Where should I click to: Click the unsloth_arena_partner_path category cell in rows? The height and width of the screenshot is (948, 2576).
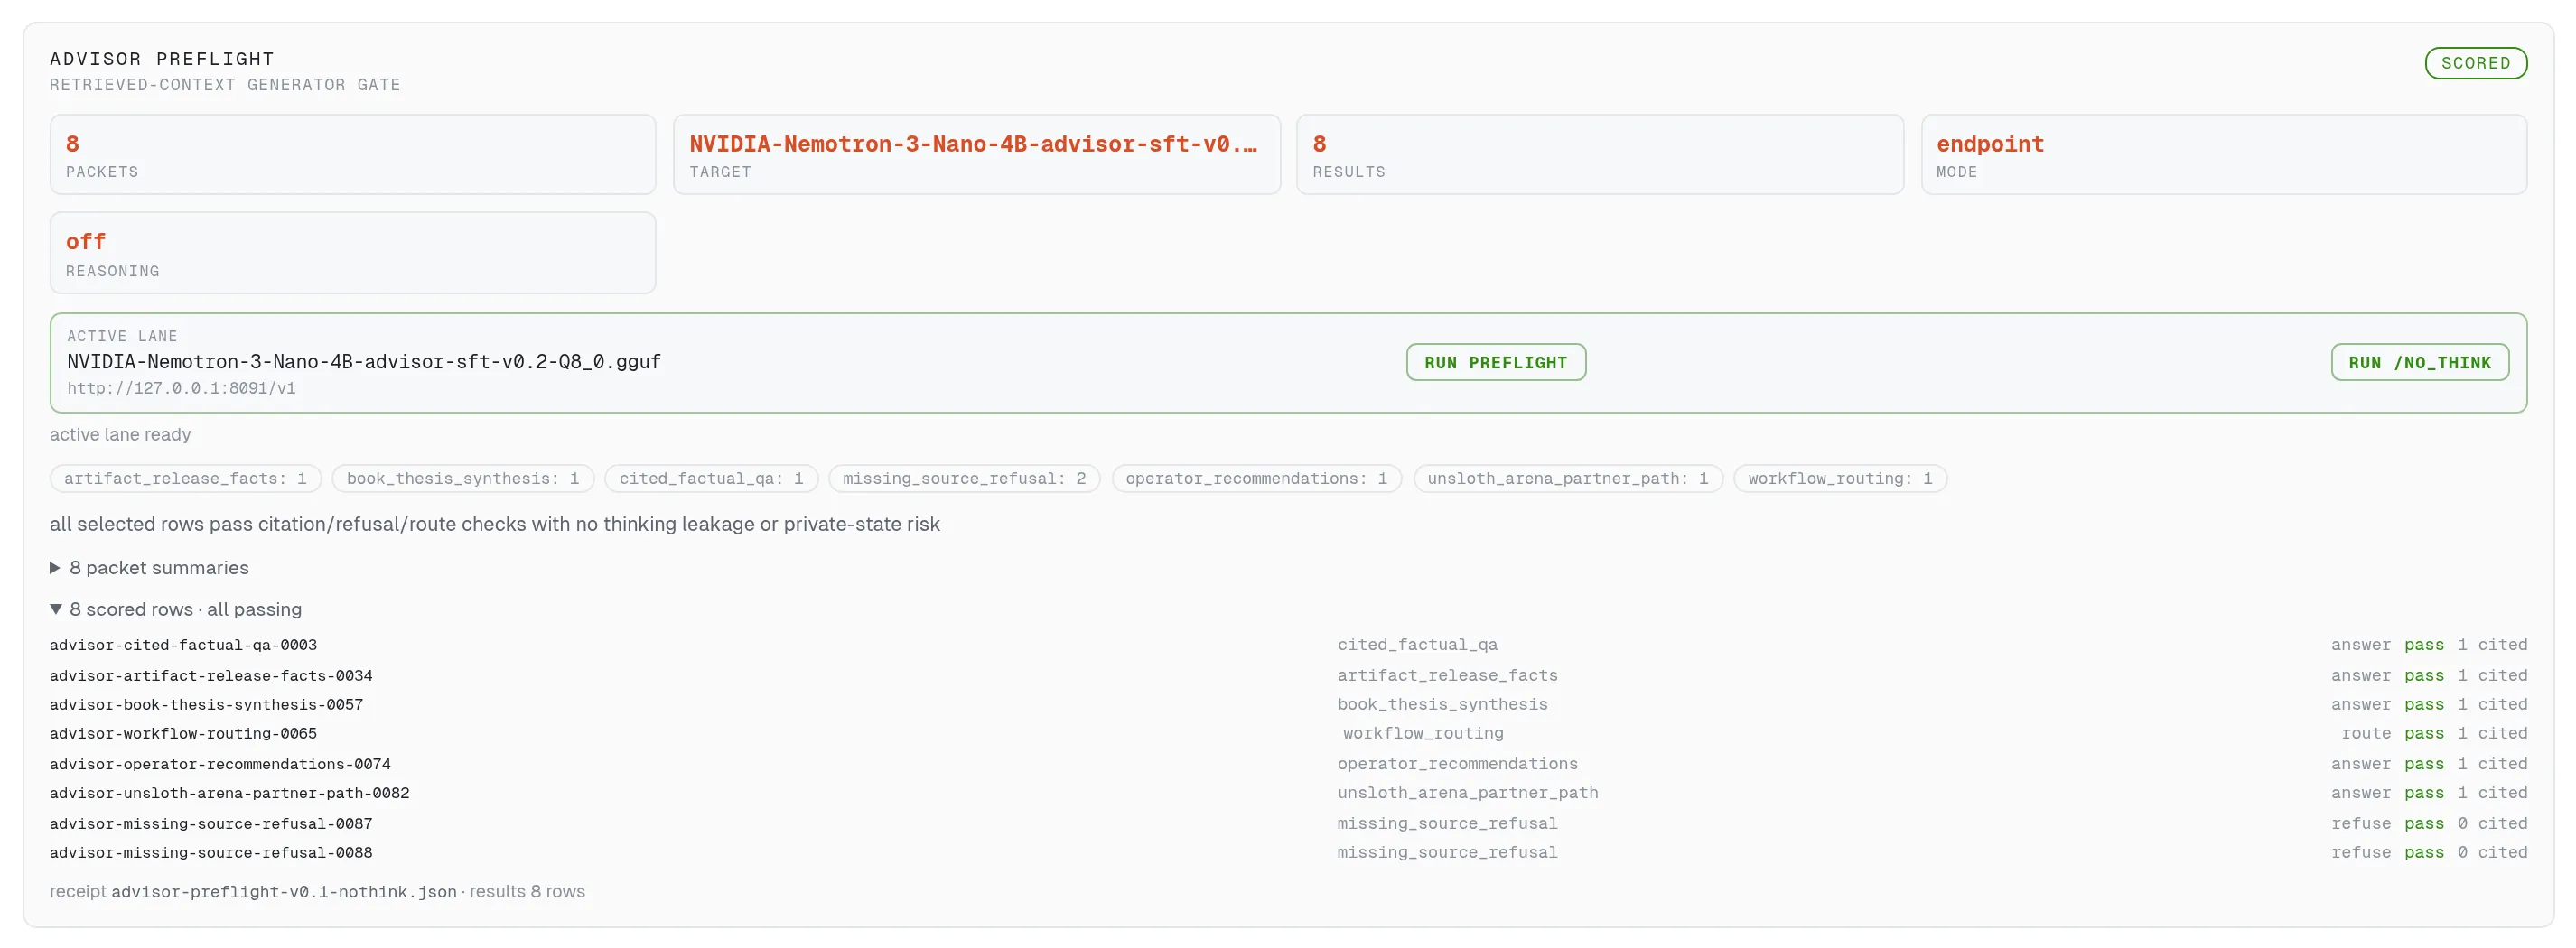click(x=1467, y=793)
